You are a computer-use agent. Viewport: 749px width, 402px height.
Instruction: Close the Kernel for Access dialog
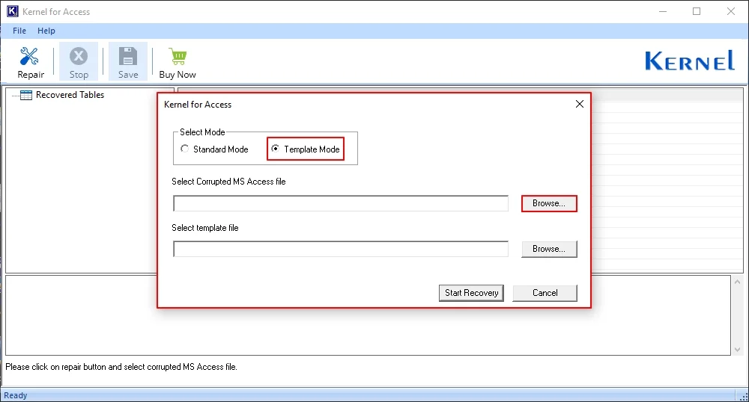coord(579,105)
